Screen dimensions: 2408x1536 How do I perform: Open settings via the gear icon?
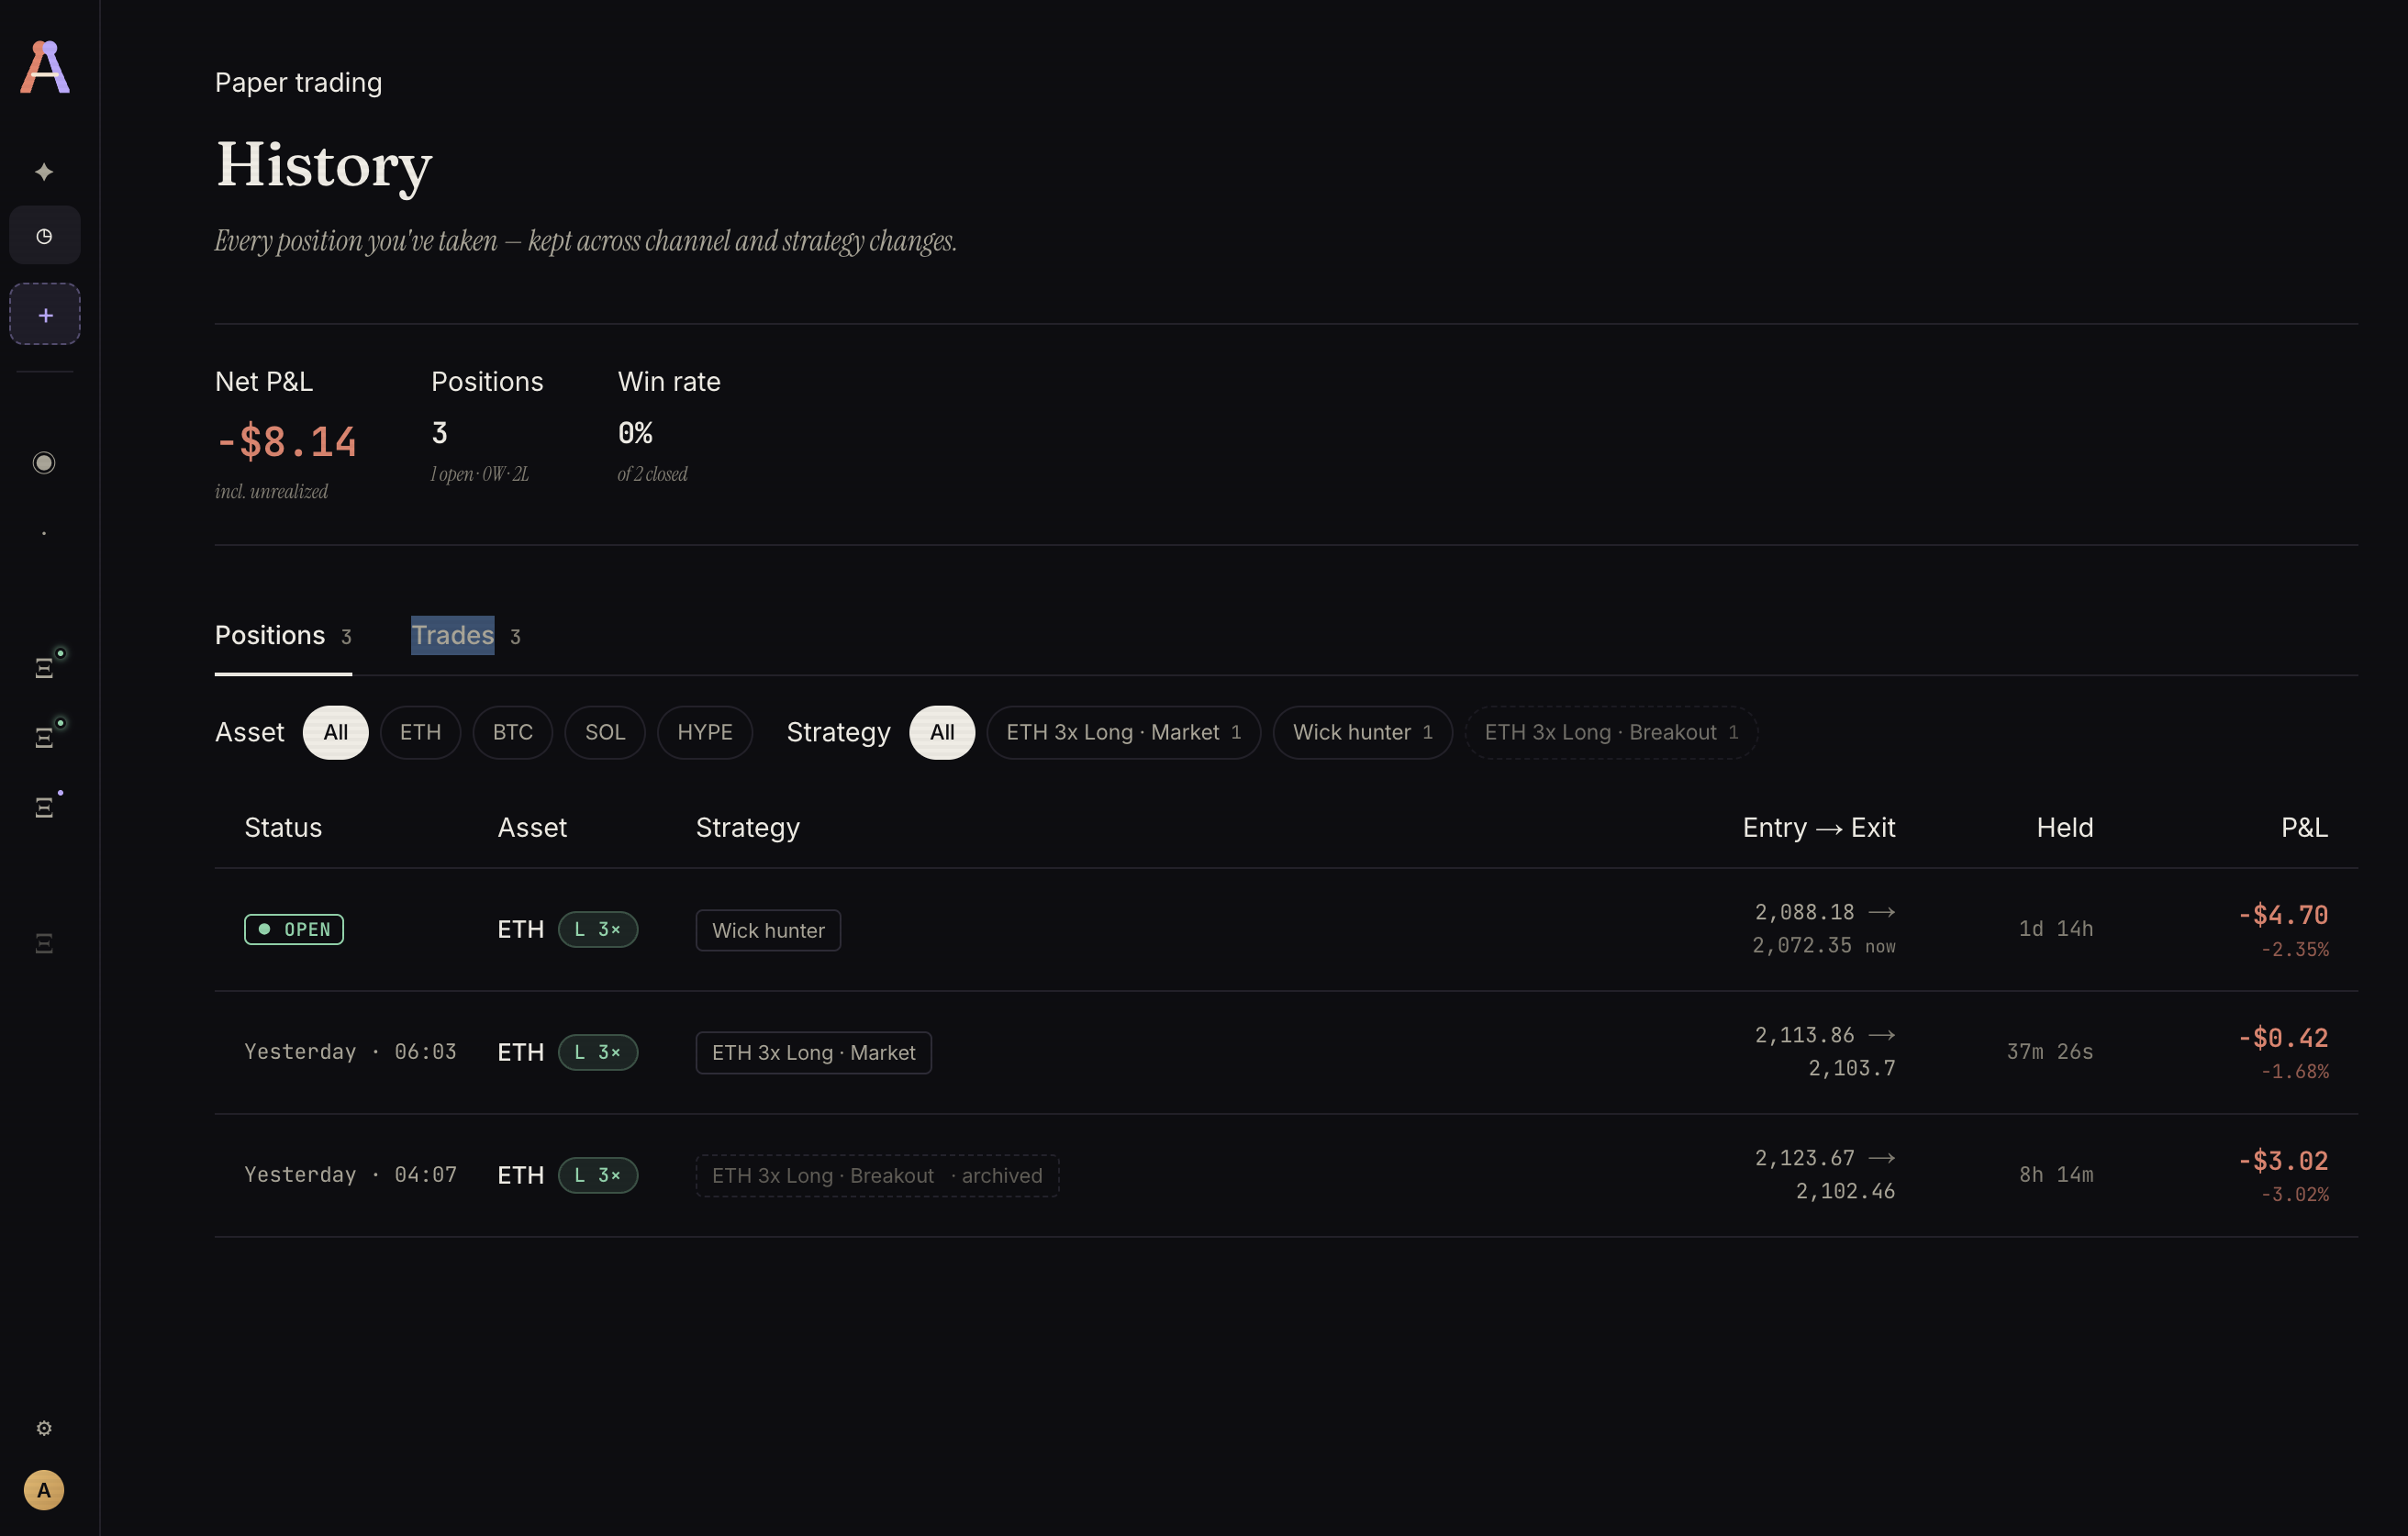[44, 1428]
